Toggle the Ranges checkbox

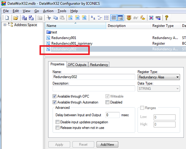[142, 108]
